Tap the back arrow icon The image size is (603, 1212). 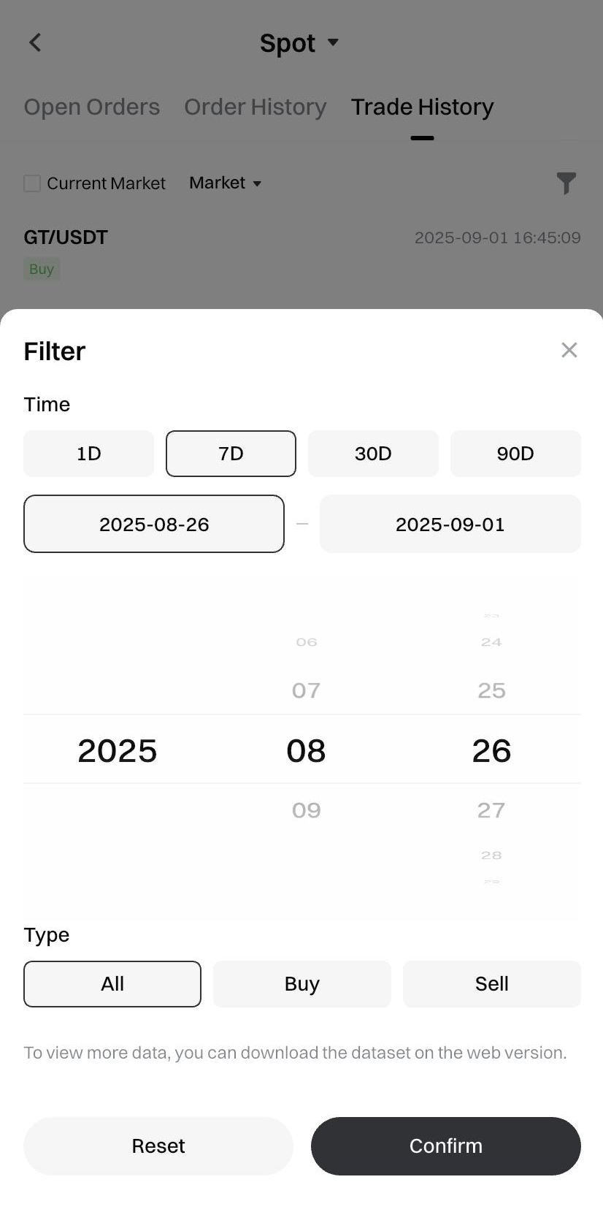[x=35, y=42]
